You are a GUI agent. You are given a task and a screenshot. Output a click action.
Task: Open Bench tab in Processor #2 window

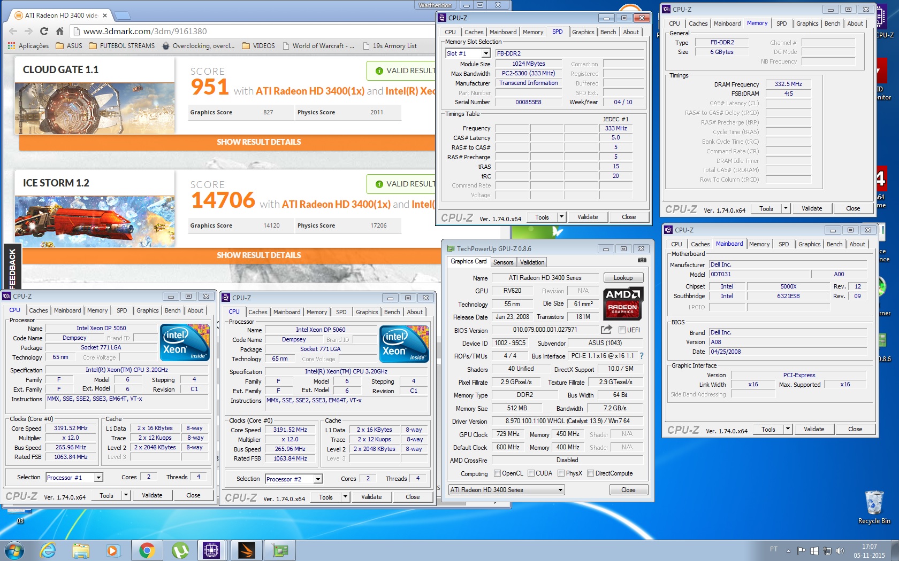pyautogui.click(x=392, y=312)
